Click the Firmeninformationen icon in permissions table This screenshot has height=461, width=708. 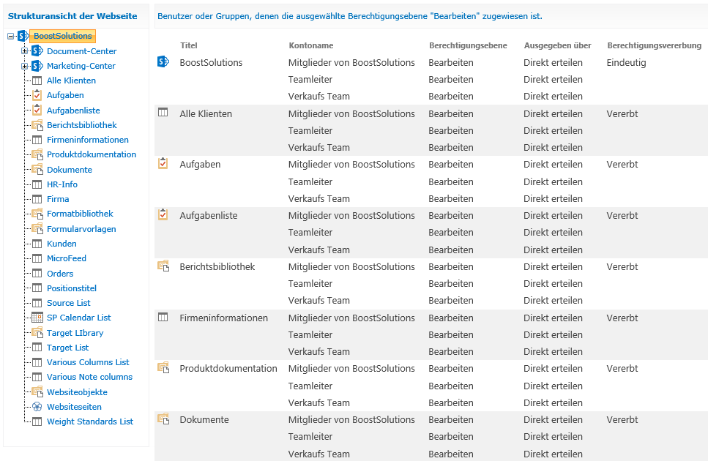tap(163, 317)
